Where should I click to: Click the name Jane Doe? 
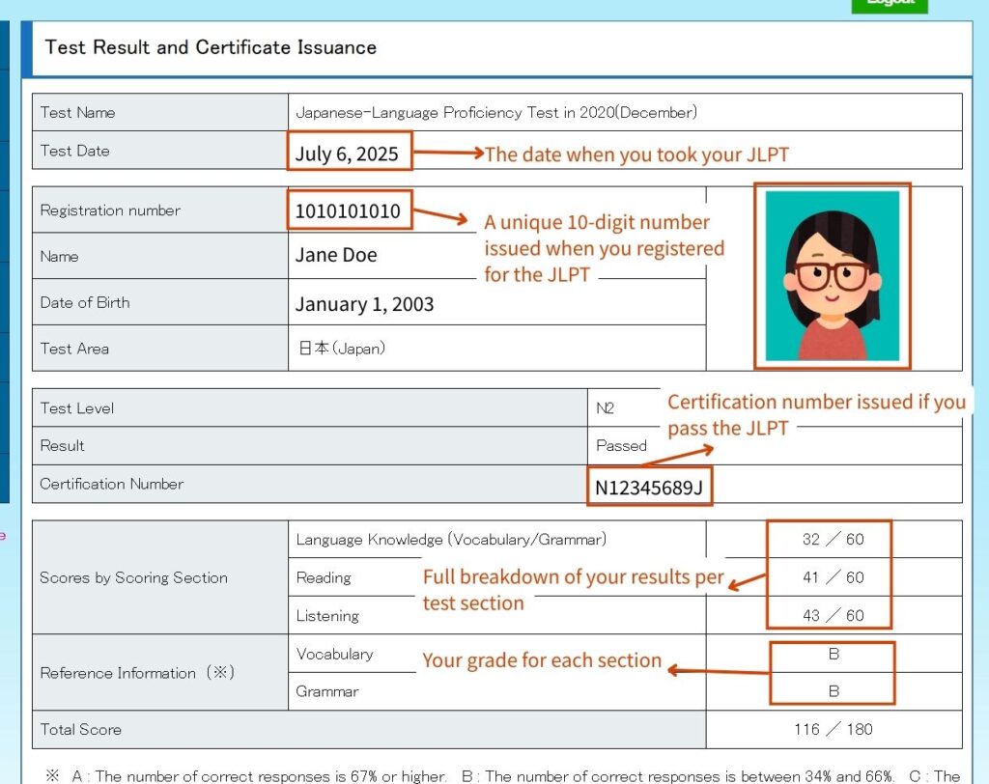pyautogui.click(x=336, y=255)
